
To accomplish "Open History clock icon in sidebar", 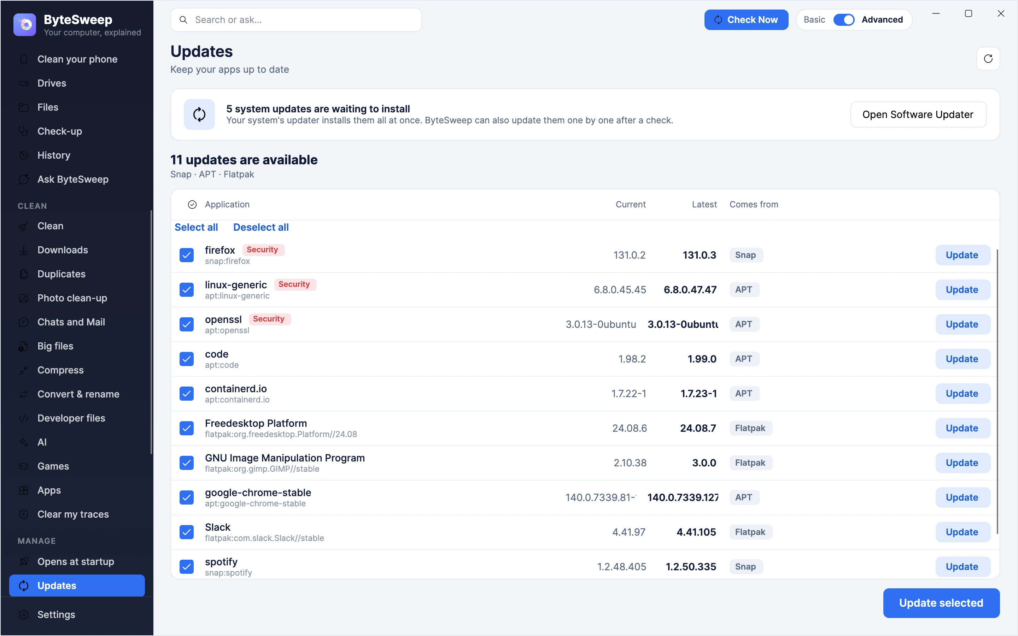I will (x=24, y=155).
